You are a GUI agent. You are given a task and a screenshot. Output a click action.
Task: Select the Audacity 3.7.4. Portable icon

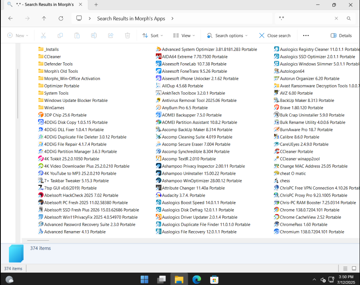(158, 195)
